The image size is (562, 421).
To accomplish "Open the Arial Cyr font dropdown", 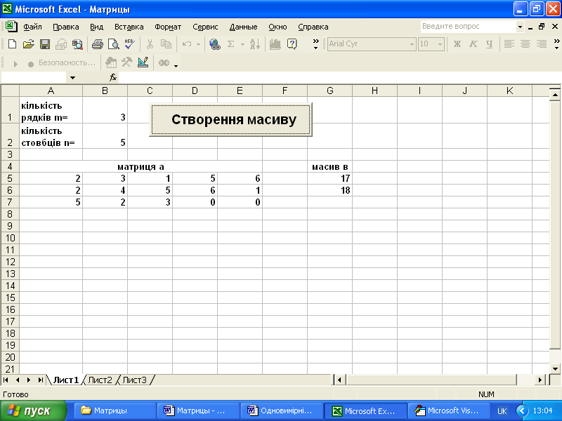I will 412,44.
